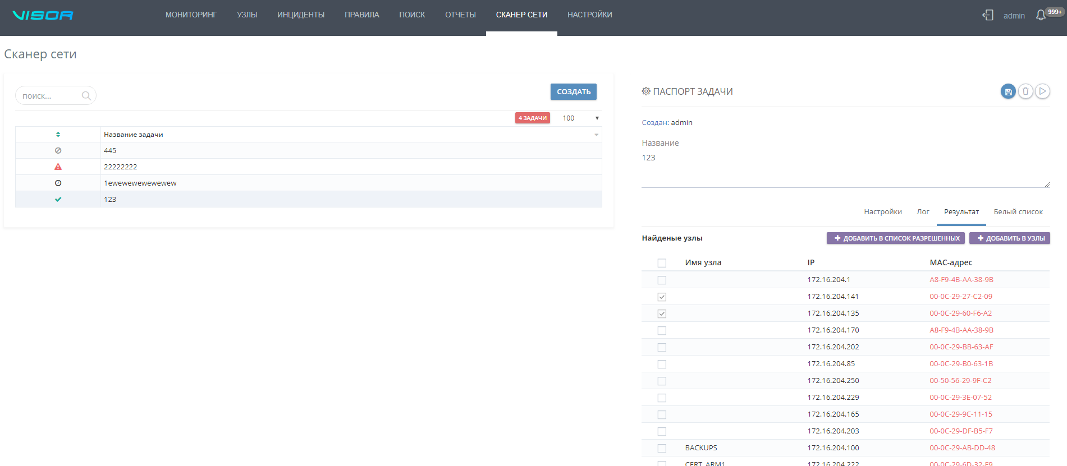
Task: Uncheck the box for 172.16.204.141
Action: click(662, 297)
